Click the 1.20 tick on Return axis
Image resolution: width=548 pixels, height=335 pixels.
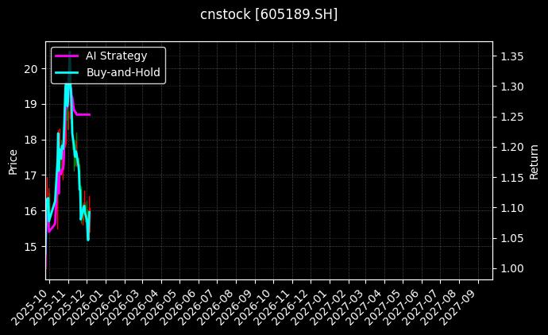tap(511, 148)
